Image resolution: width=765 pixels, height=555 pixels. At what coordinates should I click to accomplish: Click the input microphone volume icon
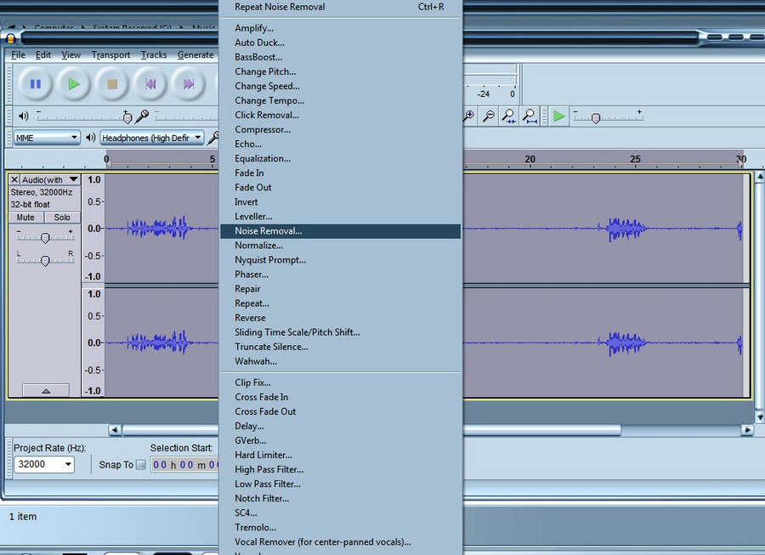click(141, 116)
